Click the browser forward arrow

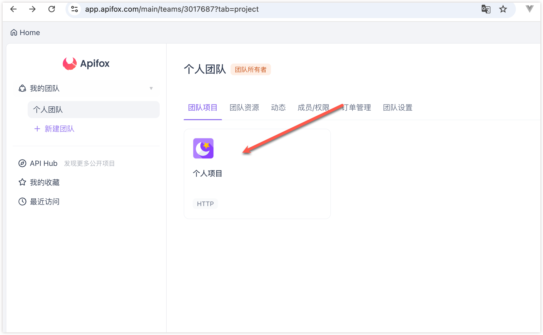tap(32, 9)
